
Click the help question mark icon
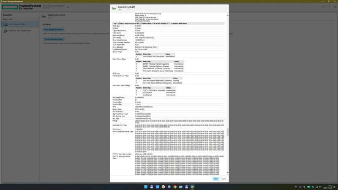tap(329, 7)
